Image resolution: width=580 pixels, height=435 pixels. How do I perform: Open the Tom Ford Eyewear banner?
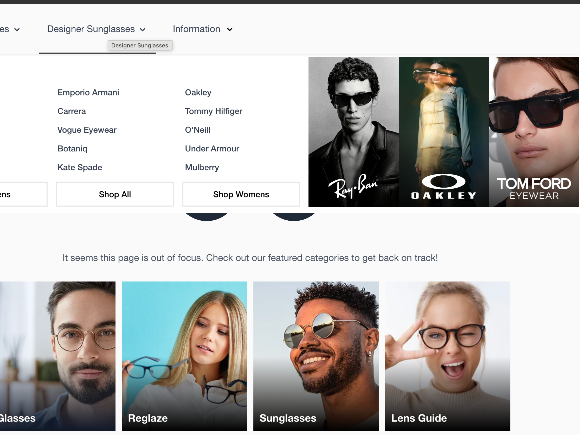[x=534, y=132]
